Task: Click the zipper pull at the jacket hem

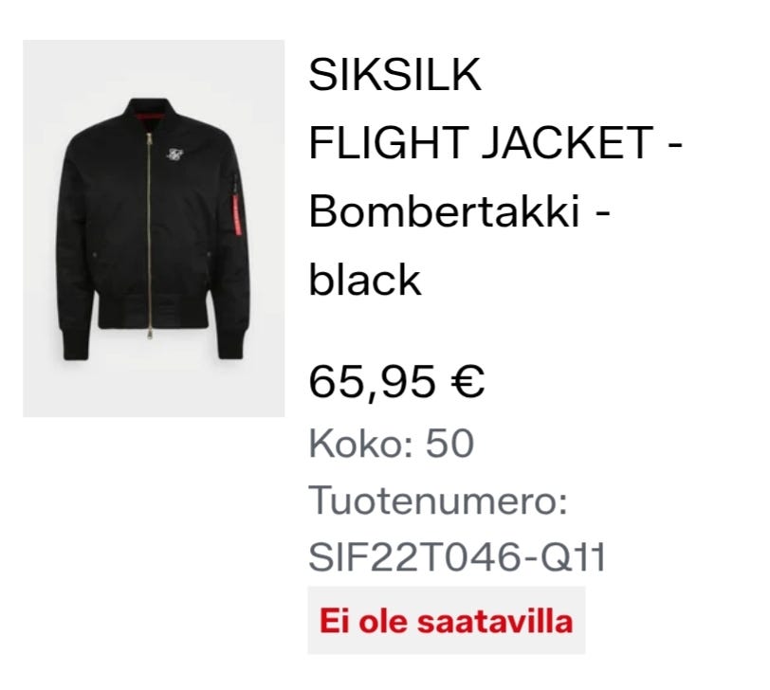Action: 148,335
